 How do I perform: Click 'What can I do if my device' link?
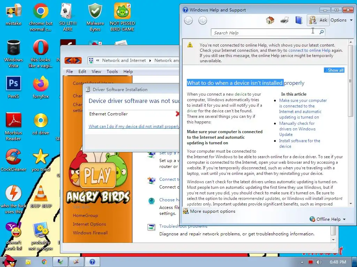[134, 127]
